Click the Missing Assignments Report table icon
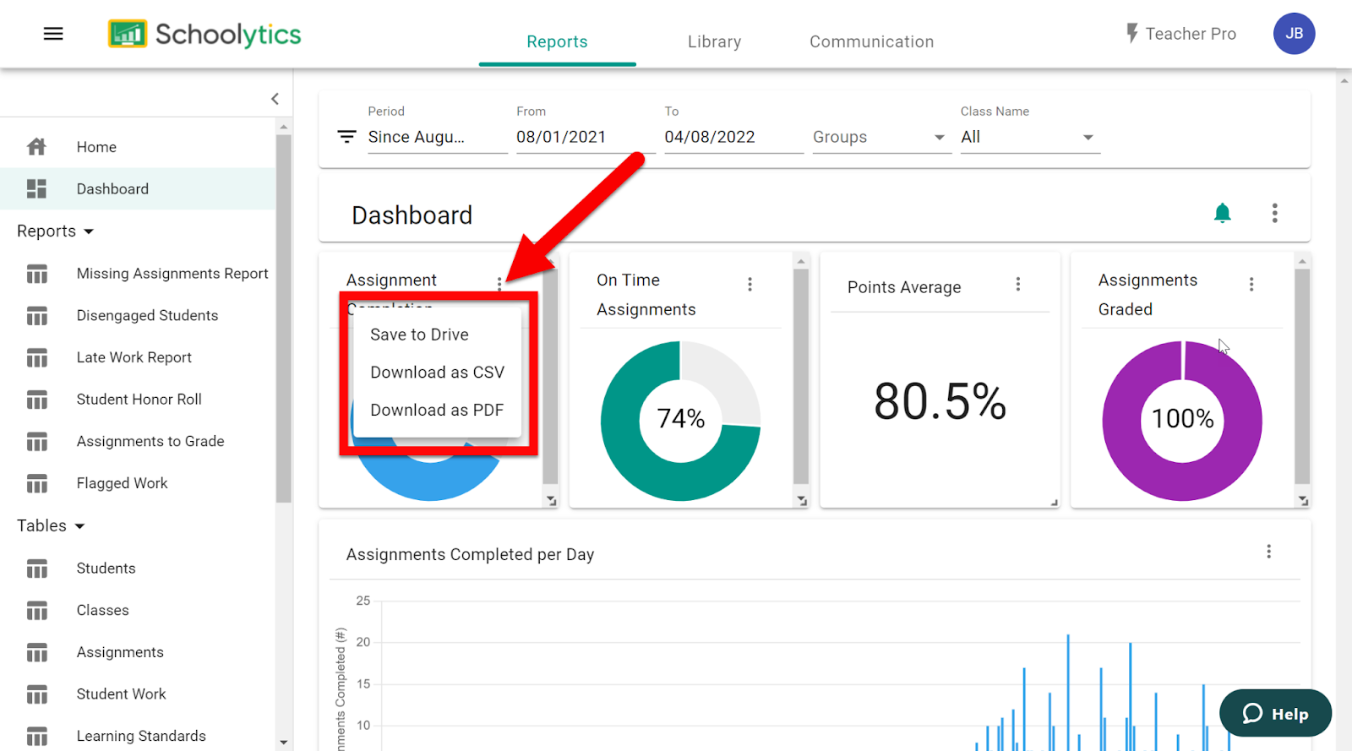The width and height of the screenshot is (1352, 751). pyautogui.click(x=37, y=274)
